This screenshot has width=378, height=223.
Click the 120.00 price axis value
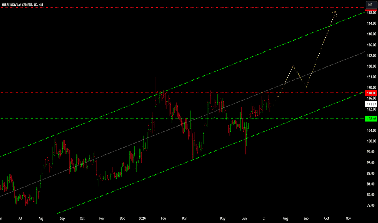pyautogui.click(x=372, y=88)
